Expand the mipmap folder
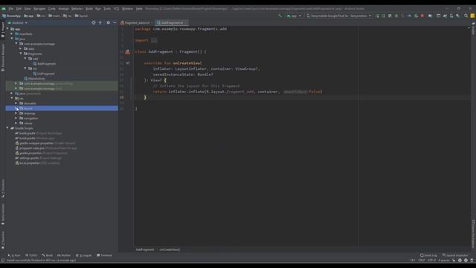The height and width of the screenshot is (268, 476). click(x=16, y=113)
